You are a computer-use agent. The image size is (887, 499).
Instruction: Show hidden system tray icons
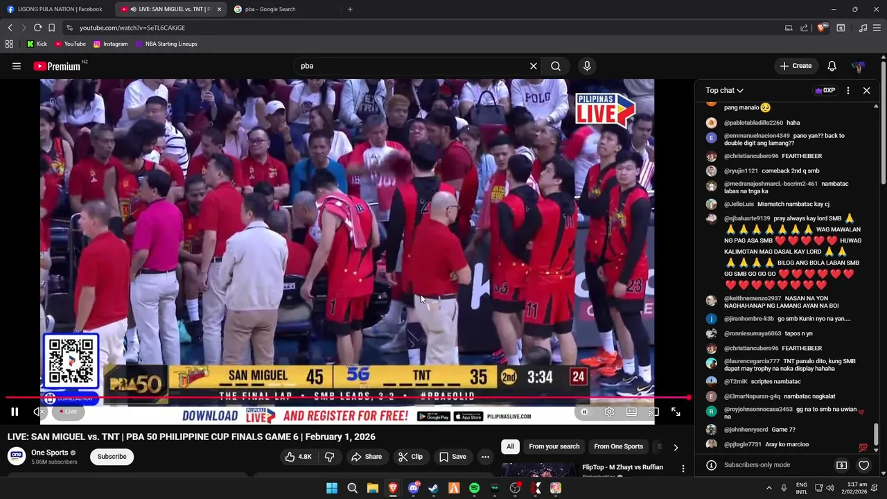click(x=769, y=488)
